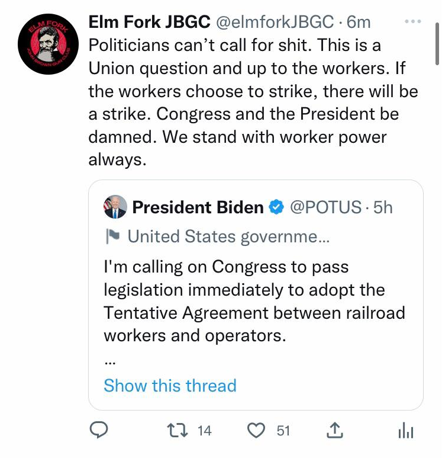Click the 6m tweet timestamp
The width and height of the screenshot is (442, 458).
359,22
